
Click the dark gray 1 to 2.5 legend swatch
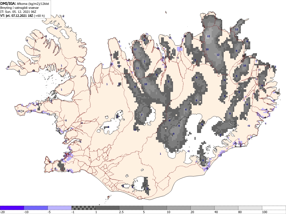107,208
